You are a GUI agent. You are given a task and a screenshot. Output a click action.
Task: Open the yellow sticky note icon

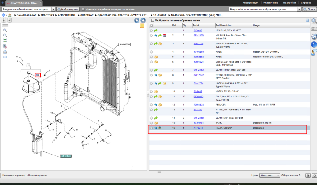pyautogui.click(x=142, y=26)
